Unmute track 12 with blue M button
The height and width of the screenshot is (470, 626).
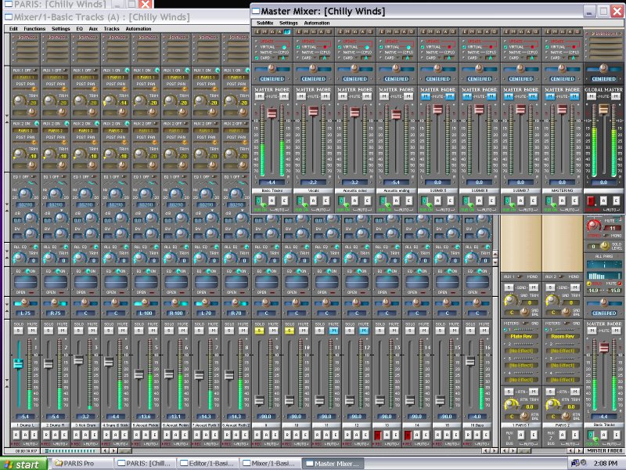click(364, 331)
